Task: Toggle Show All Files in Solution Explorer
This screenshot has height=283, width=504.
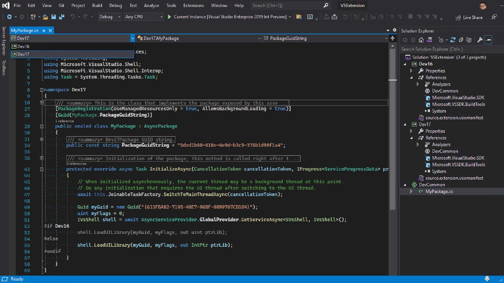Action: tap(469, 40)
